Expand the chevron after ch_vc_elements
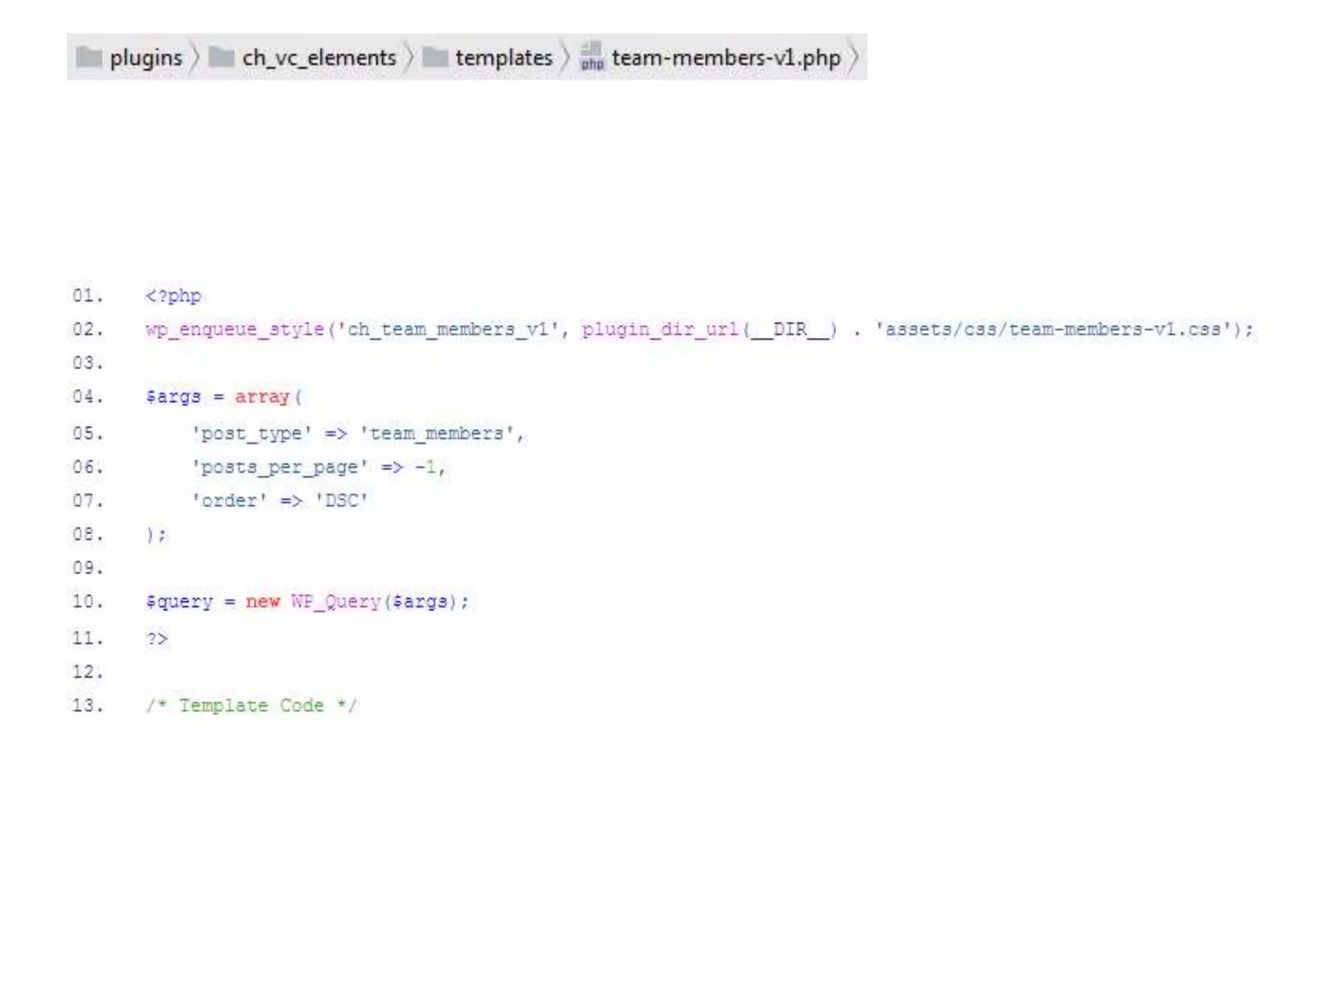 [x=409, y=58]
